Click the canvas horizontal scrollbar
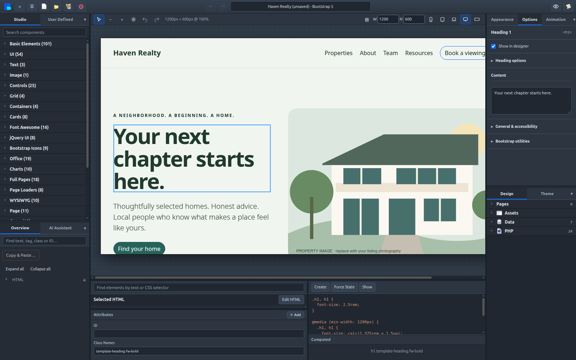Screen dimensions: 576x360 (263, 278)
